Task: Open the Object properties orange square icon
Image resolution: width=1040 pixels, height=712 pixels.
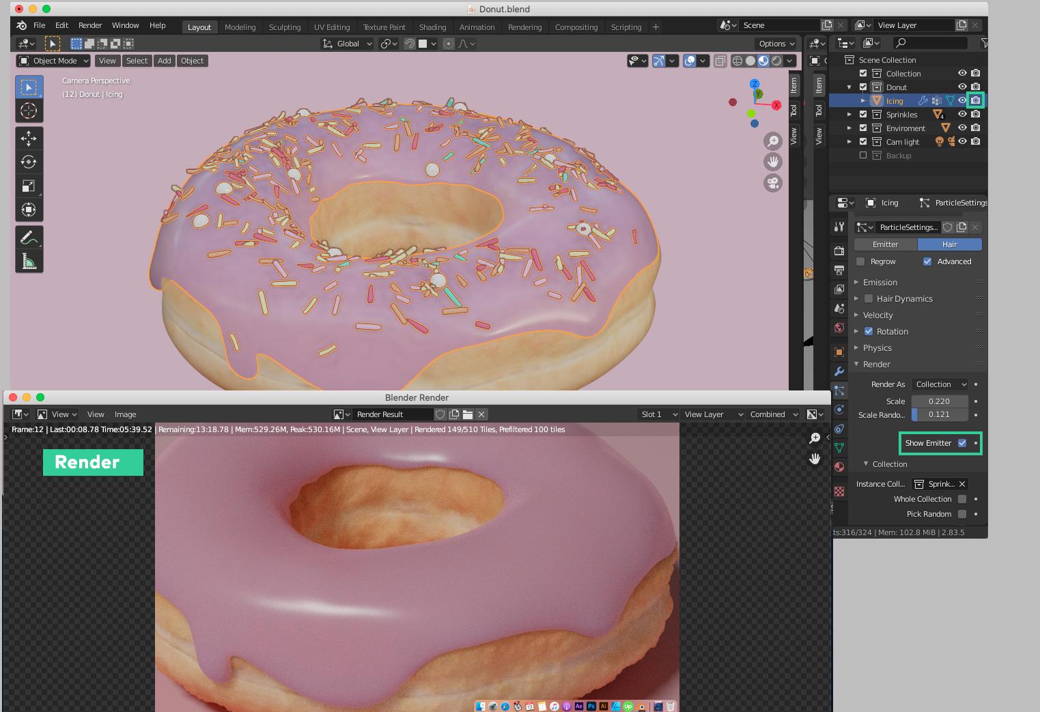Action: pos(839,352)
